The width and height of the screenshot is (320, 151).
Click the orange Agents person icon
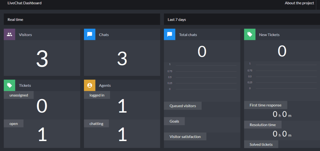[x=90, y=85]
